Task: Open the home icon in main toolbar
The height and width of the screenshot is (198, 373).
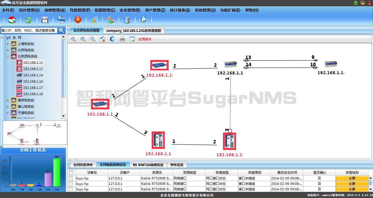Action: [12, 20]
